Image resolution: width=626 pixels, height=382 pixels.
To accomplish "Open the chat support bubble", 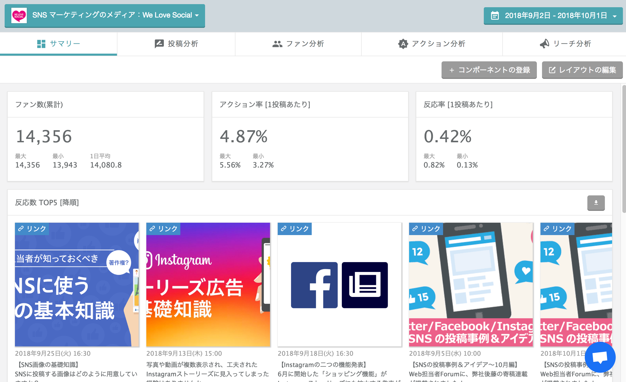I will tap(600, 357).
